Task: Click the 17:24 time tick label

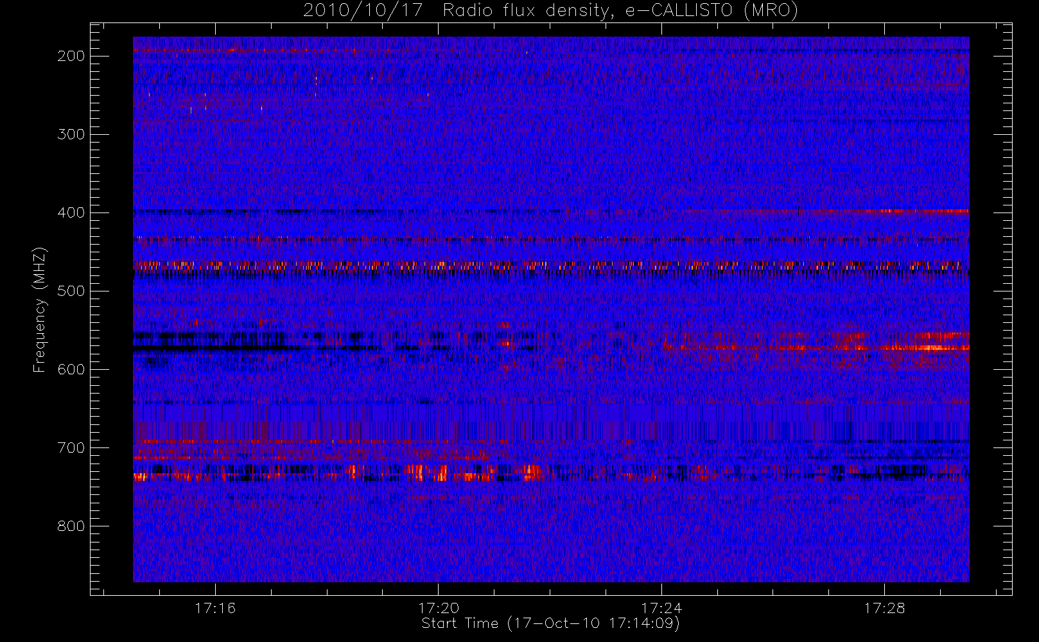Action: 661,608
